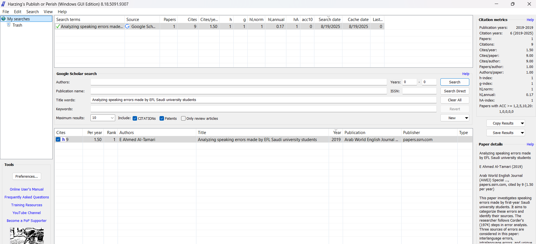Open the Help menu

click(x=62, y=12)
